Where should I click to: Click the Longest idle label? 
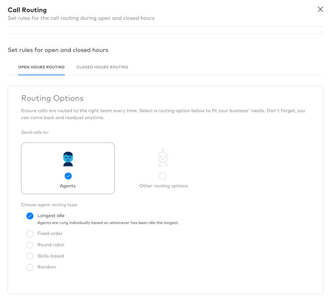click(51, 216)
